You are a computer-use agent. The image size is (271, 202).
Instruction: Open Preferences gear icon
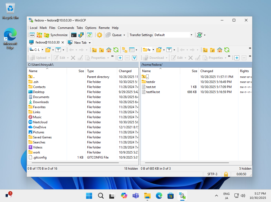coord(99,35)
